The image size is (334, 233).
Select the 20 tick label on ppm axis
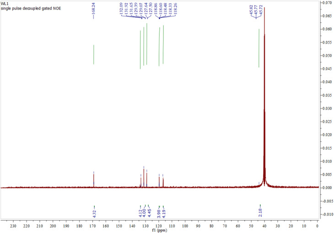click(x=291, y=226)
